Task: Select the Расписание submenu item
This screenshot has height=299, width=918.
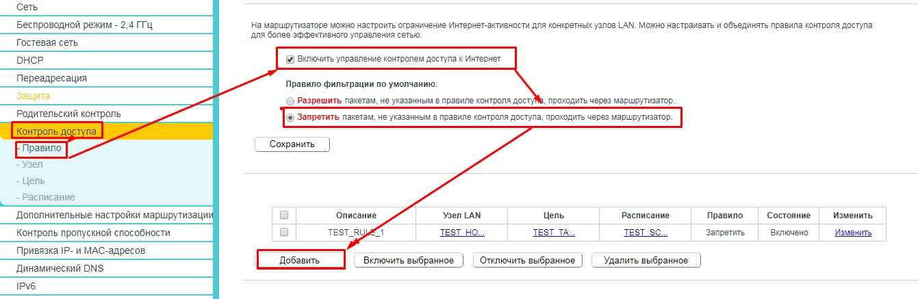Action: click(x=48, y=197)
